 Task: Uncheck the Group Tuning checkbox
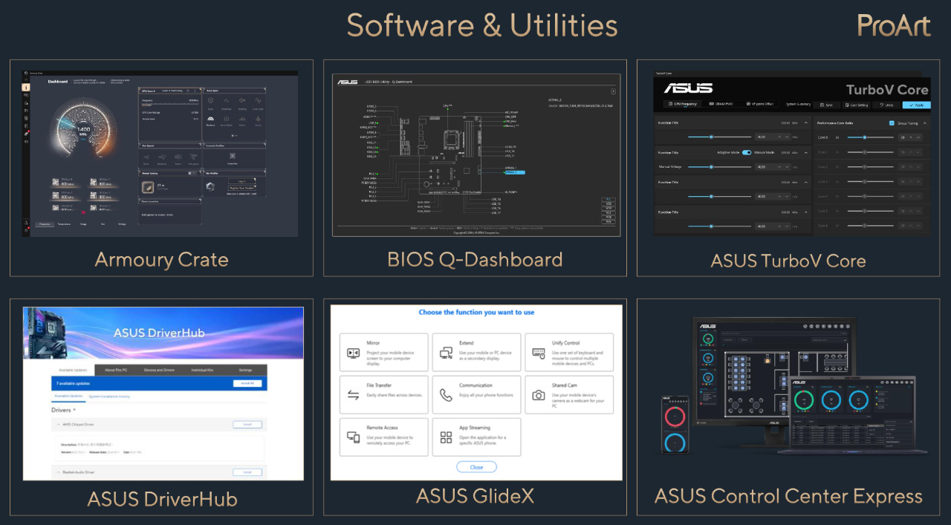click(x=892, y=123)
